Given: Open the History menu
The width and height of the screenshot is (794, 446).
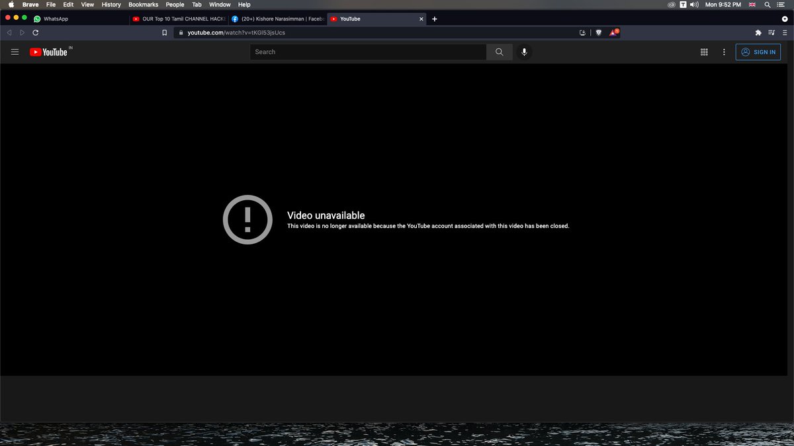Looking at the screenshot, I should click(x=111, y=5).
